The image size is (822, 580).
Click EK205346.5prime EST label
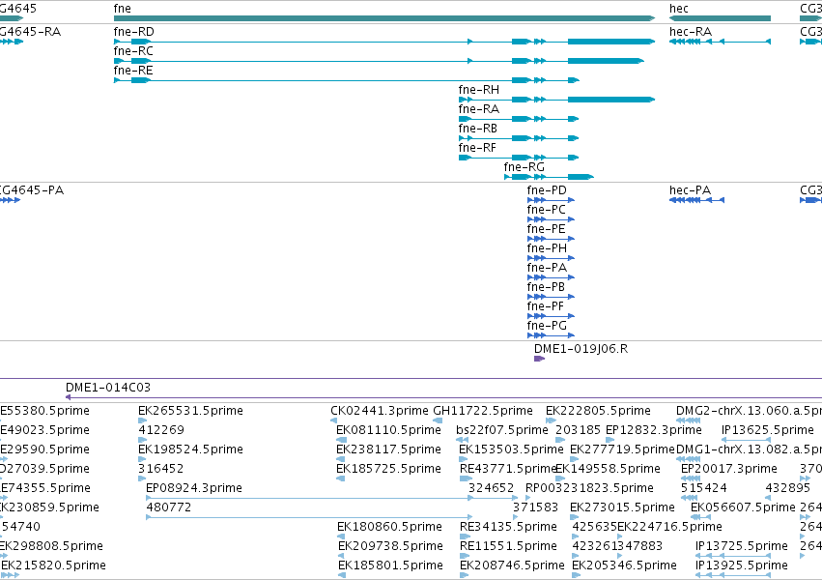point(624,565)
